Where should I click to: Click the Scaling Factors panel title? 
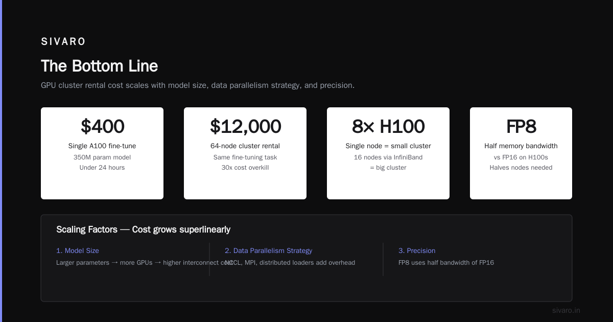[x=143, y=229]
